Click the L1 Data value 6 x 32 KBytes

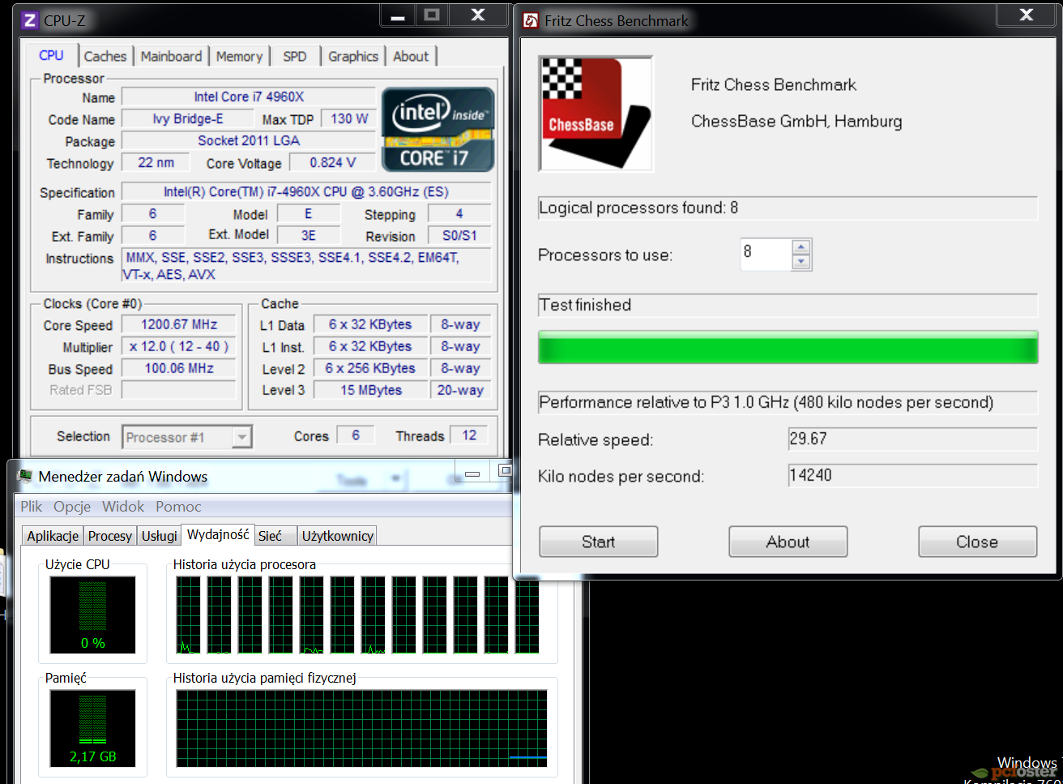370,324
